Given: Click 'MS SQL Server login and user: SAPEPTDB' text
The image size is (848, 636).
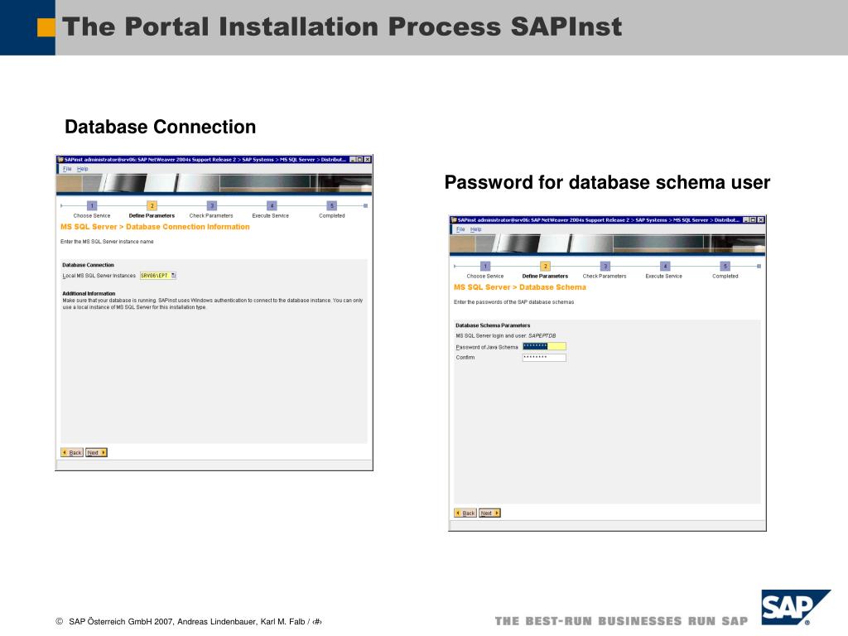Looking at the screenshot, I should 506,336.
